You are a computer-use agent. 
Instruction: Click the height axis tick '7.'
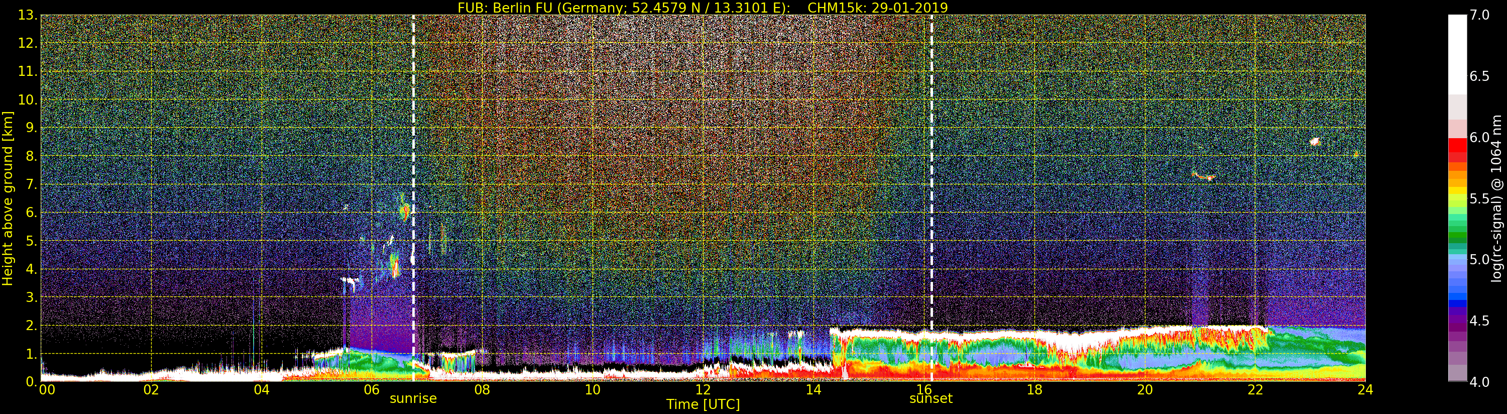point(32,184)
